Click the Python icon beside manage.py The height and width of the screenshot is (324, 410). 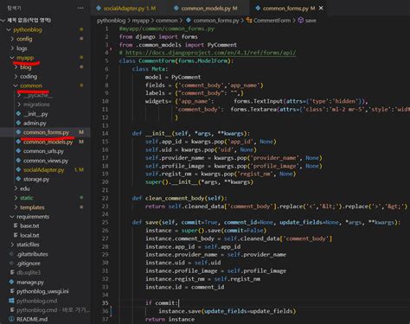[x=11, y=282]
